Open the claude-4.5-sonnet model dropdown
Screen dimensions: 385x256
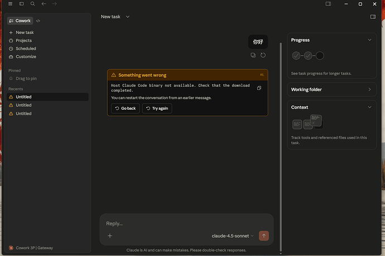tap(232, 236)
